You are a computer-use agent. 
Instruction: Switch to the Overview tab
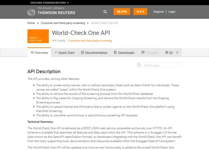(39, 53)
